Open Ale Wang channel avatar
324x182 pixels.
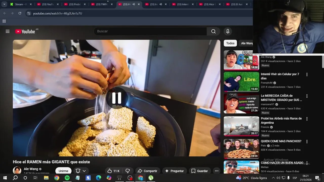17,170
